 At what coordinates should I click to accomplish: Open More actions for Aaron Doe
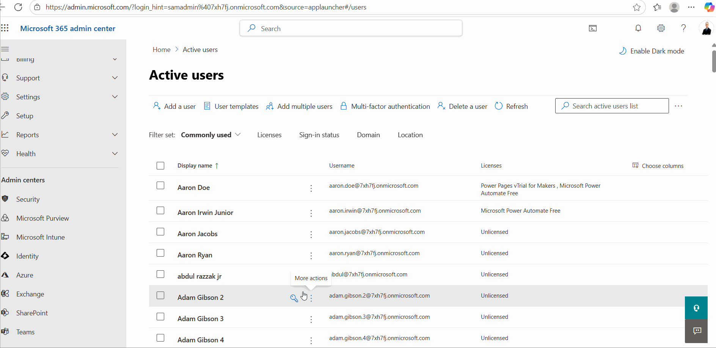click(x=311, y=188)
